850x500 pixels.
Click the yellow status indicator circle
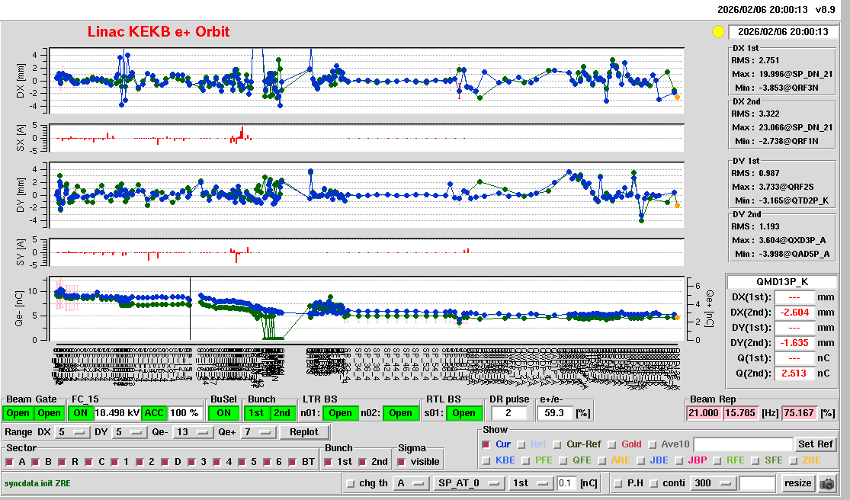coord(717,32)
